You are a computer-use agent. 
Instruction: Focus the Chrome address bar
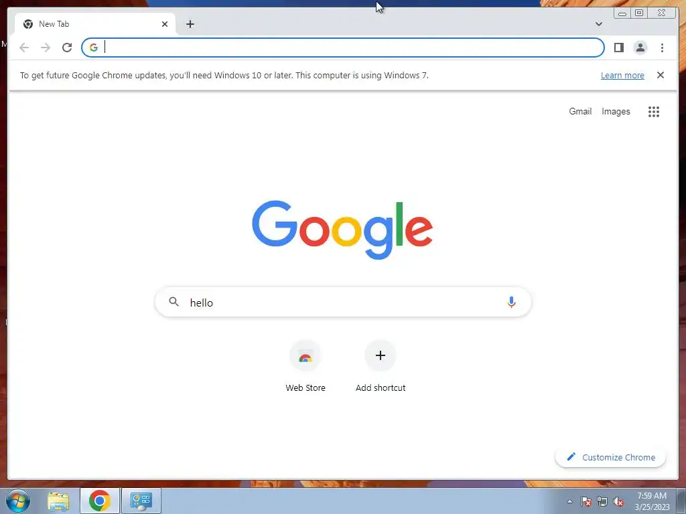click(343, 48)
